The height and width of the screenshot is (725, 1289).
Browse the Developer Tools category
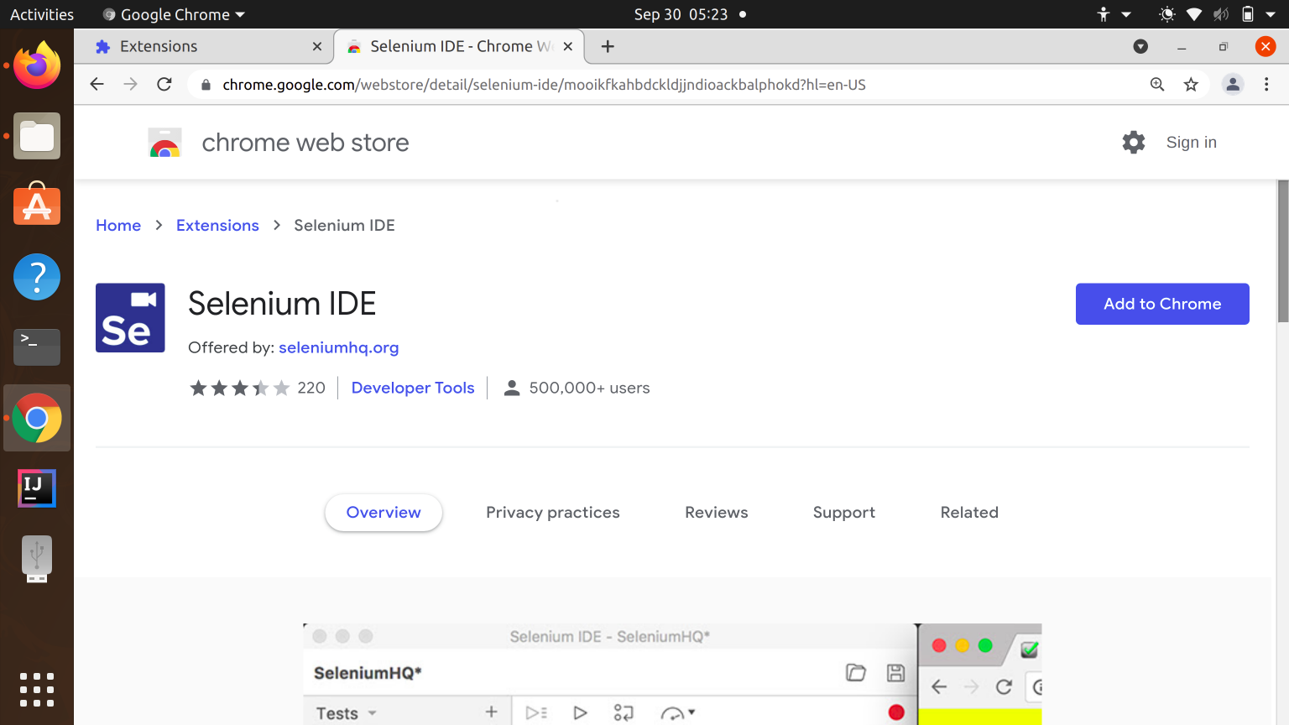tap(413, 387)
